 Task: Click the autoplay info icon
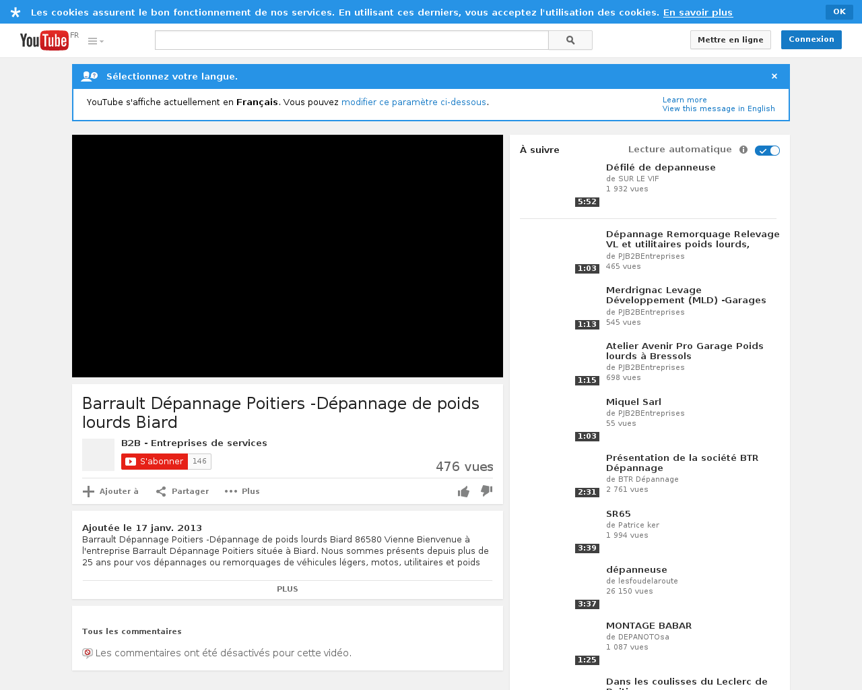tap(743, 150)
